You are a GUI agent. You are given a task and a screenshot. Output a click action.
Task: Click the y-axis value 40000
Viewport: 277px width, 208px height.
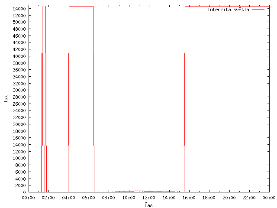click(19, 56)
